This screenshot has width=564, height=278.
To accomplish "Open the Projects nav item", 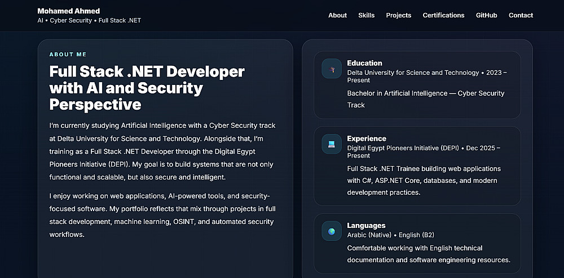I will [x=398, y=15].
